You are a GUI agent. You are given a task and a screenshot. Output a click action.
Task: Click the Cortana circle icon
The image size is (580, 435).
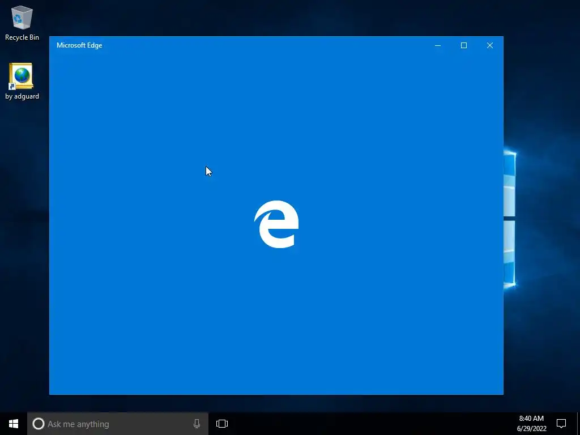click(x=38, y=424)
